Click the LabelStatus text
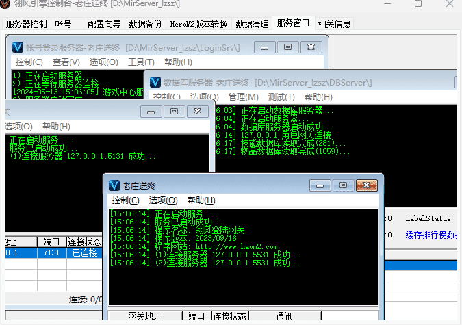 click(428, 218)
